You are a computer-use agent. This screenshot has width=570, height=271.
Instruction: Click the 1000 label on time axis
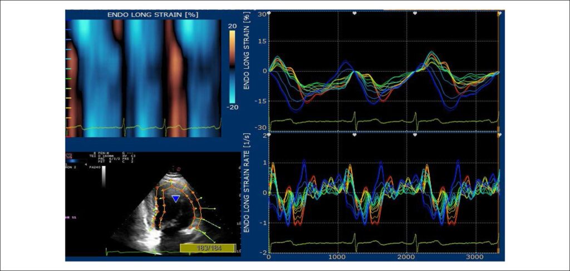pyautogui.click(x=338, y=257)
